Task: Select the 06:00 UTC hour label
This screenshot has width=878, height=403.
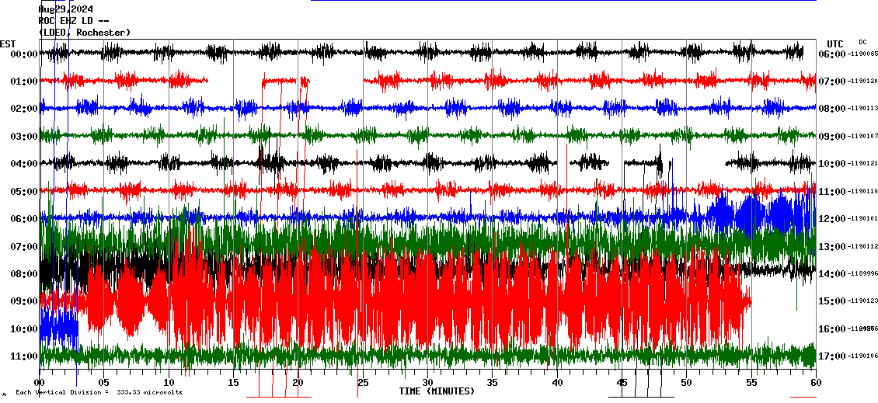Action: (833, 54)
